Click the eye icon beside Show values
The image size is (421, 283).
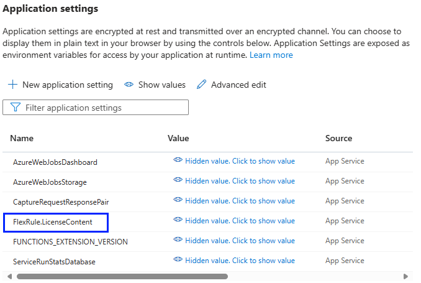[129, 85]
